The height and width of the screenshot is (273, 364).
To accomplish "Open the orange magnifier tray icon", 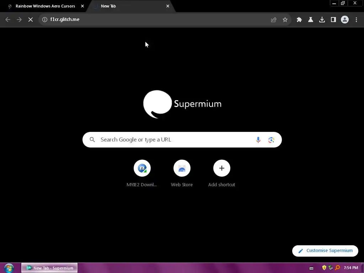I will point(338,268).
